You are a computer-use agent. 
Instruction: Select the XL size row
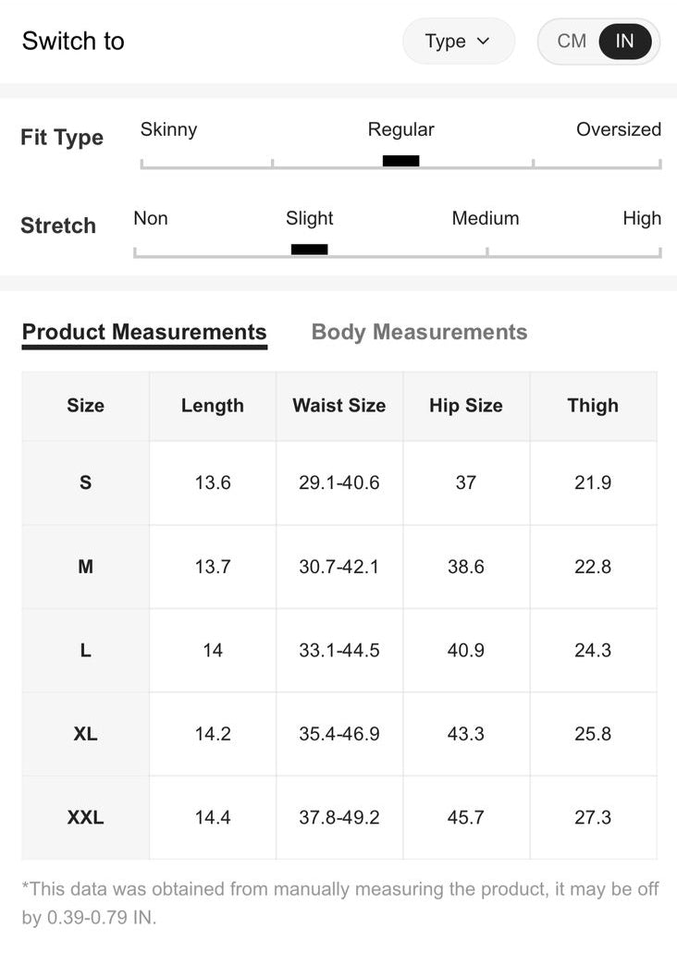(x=85, y=734)
